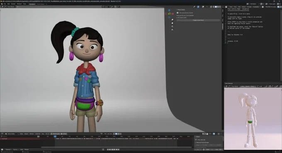Open the Templates menu in text editor
282x153 pixels.
tap(256, 7)
